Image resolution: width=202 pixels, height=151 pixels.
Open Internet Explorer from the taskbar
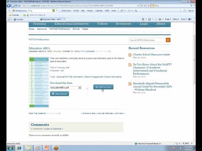pyautogui.click(x=19, y=148)
